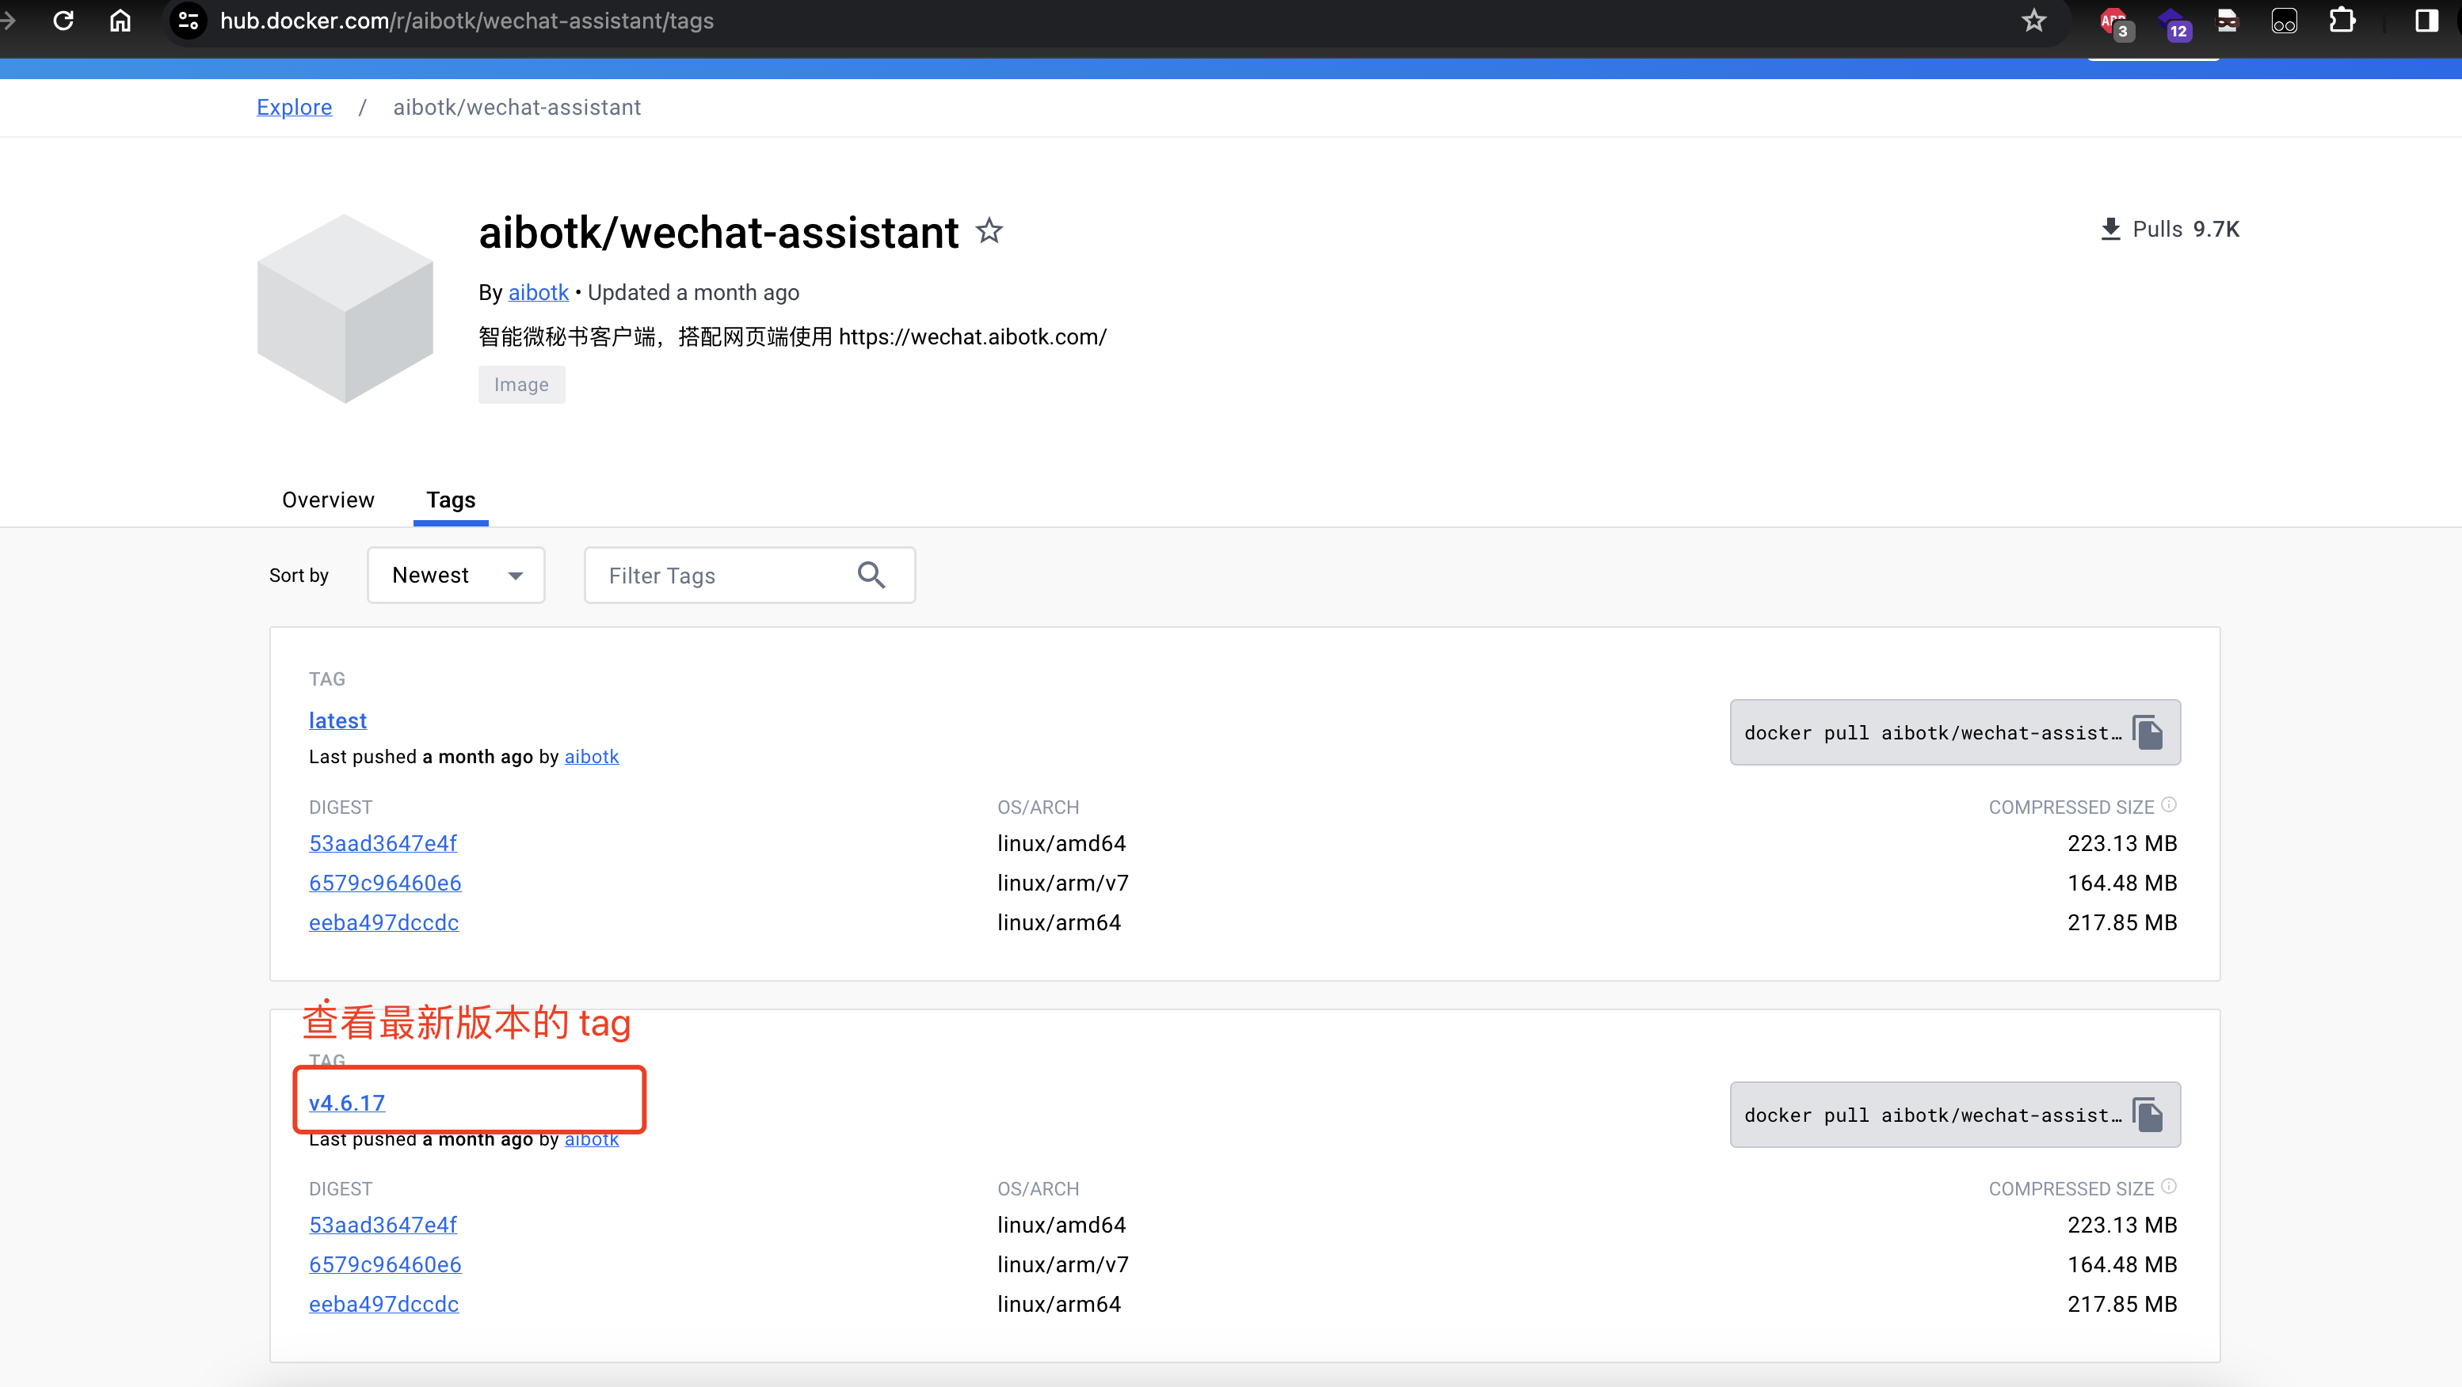Open the aibotk publisher link beside By
This screenshot has height=1387, width=2462.
coord(538,292)
